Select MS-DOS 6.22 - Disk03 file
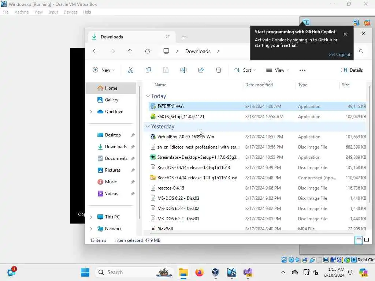 [257, 198]
